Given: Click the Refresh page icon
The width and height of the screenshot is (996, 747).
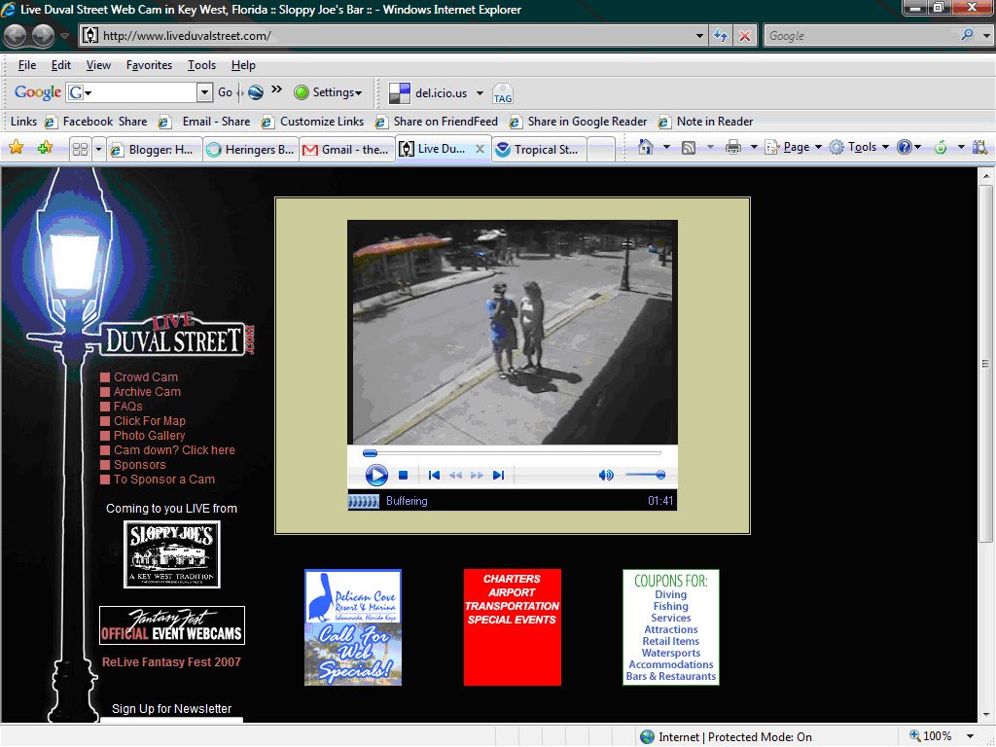Looking at the screenshot, I should [x=721, y=36].
